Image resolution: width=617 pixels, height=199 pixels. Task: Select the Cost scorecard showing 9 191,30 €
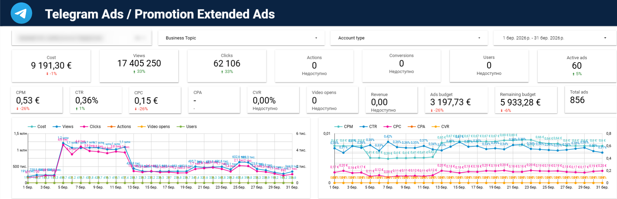(51, 66)
